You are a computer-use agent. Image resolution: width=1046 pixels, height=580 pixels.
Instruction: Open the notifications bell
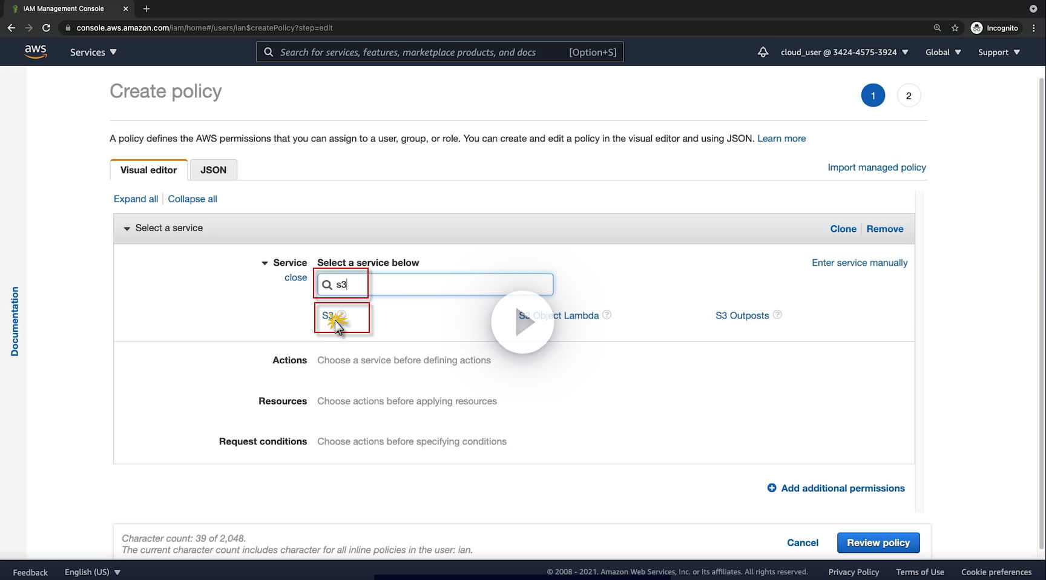763,52
